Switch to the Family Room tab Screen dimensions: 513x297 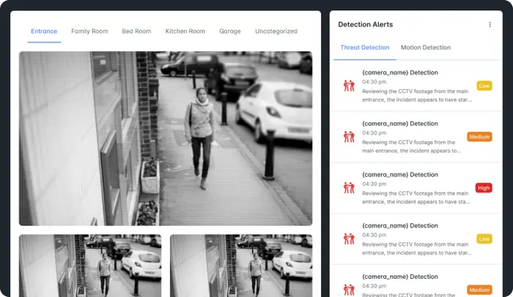coord(89,31)
